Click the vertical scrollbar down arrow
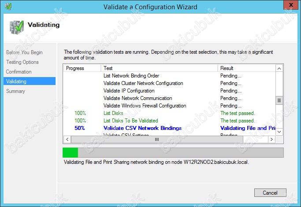Screen dimensions: 301x207 (279, 132)
